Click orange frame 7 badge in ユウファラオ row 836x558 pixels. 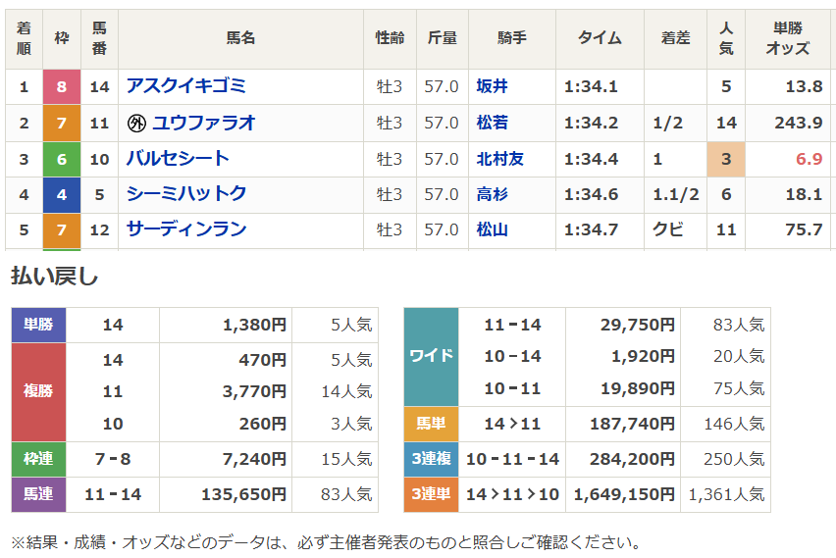click(x=62, y=124)
